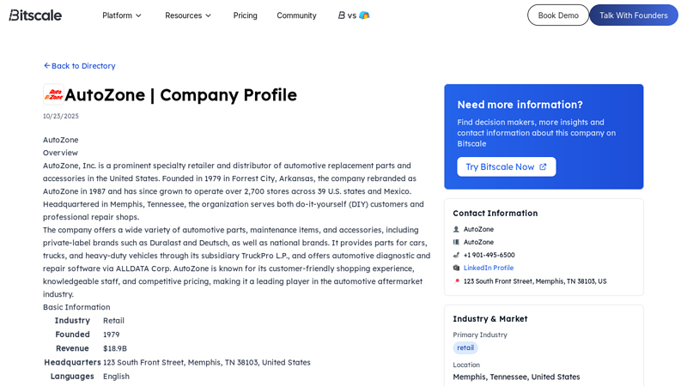The height and width of the screenshot is (386, 687).
Task: Click the retail industry tag
Action: (x=465, y=347)
